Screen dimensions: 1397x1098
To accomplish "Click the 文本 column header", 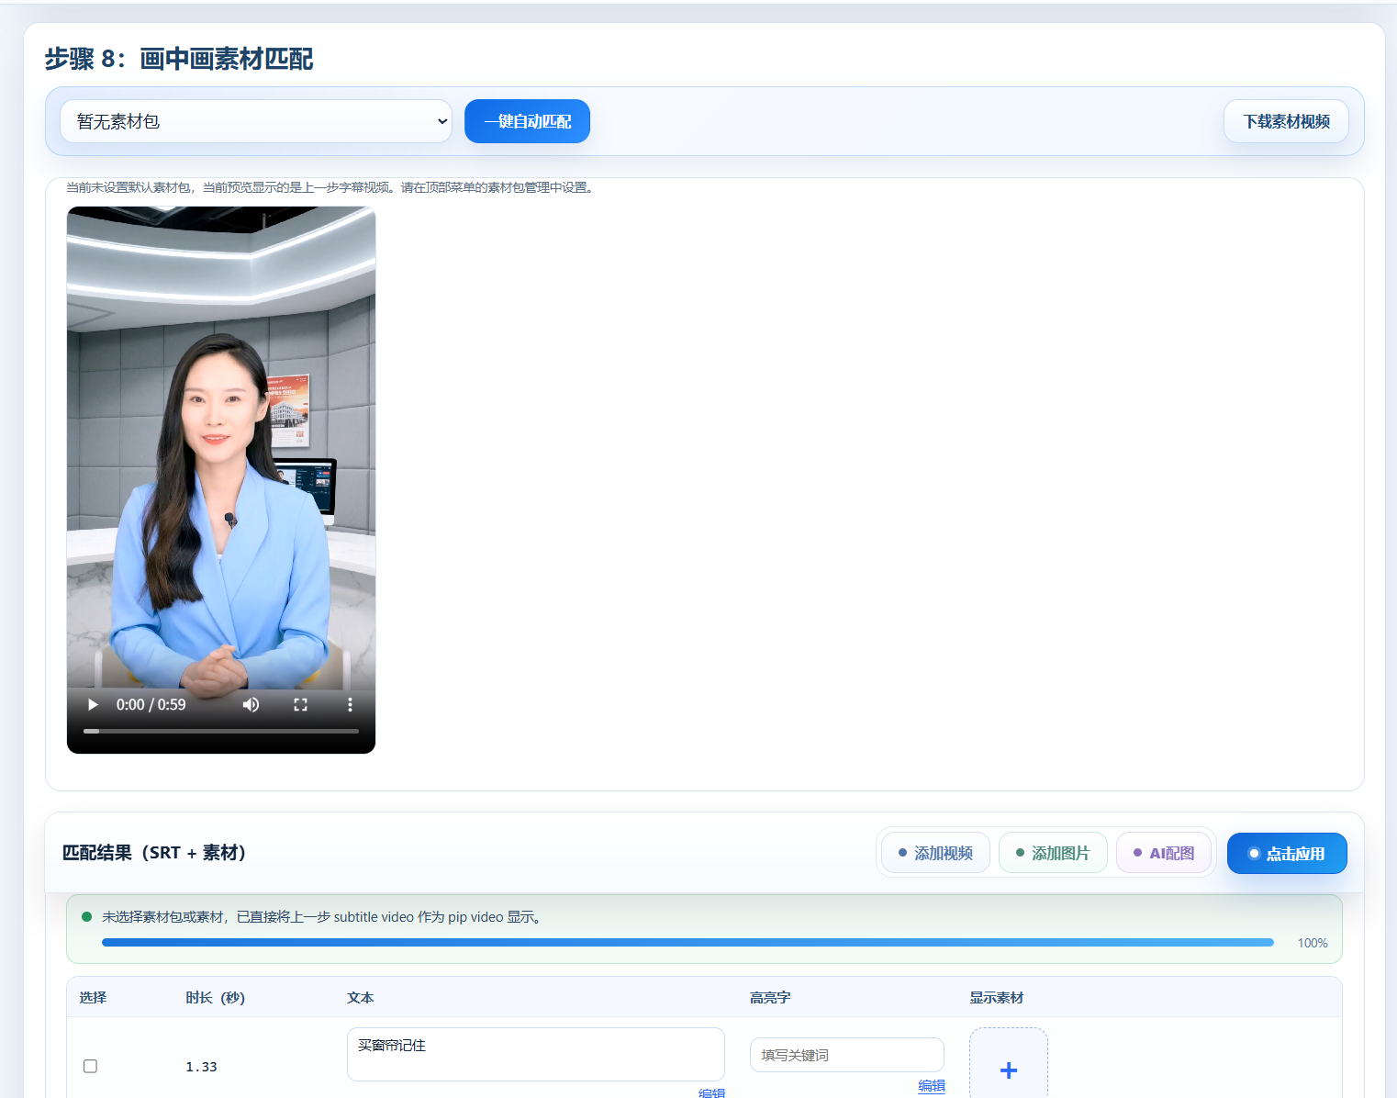I will pyautogui.click(x=361, y=997).
